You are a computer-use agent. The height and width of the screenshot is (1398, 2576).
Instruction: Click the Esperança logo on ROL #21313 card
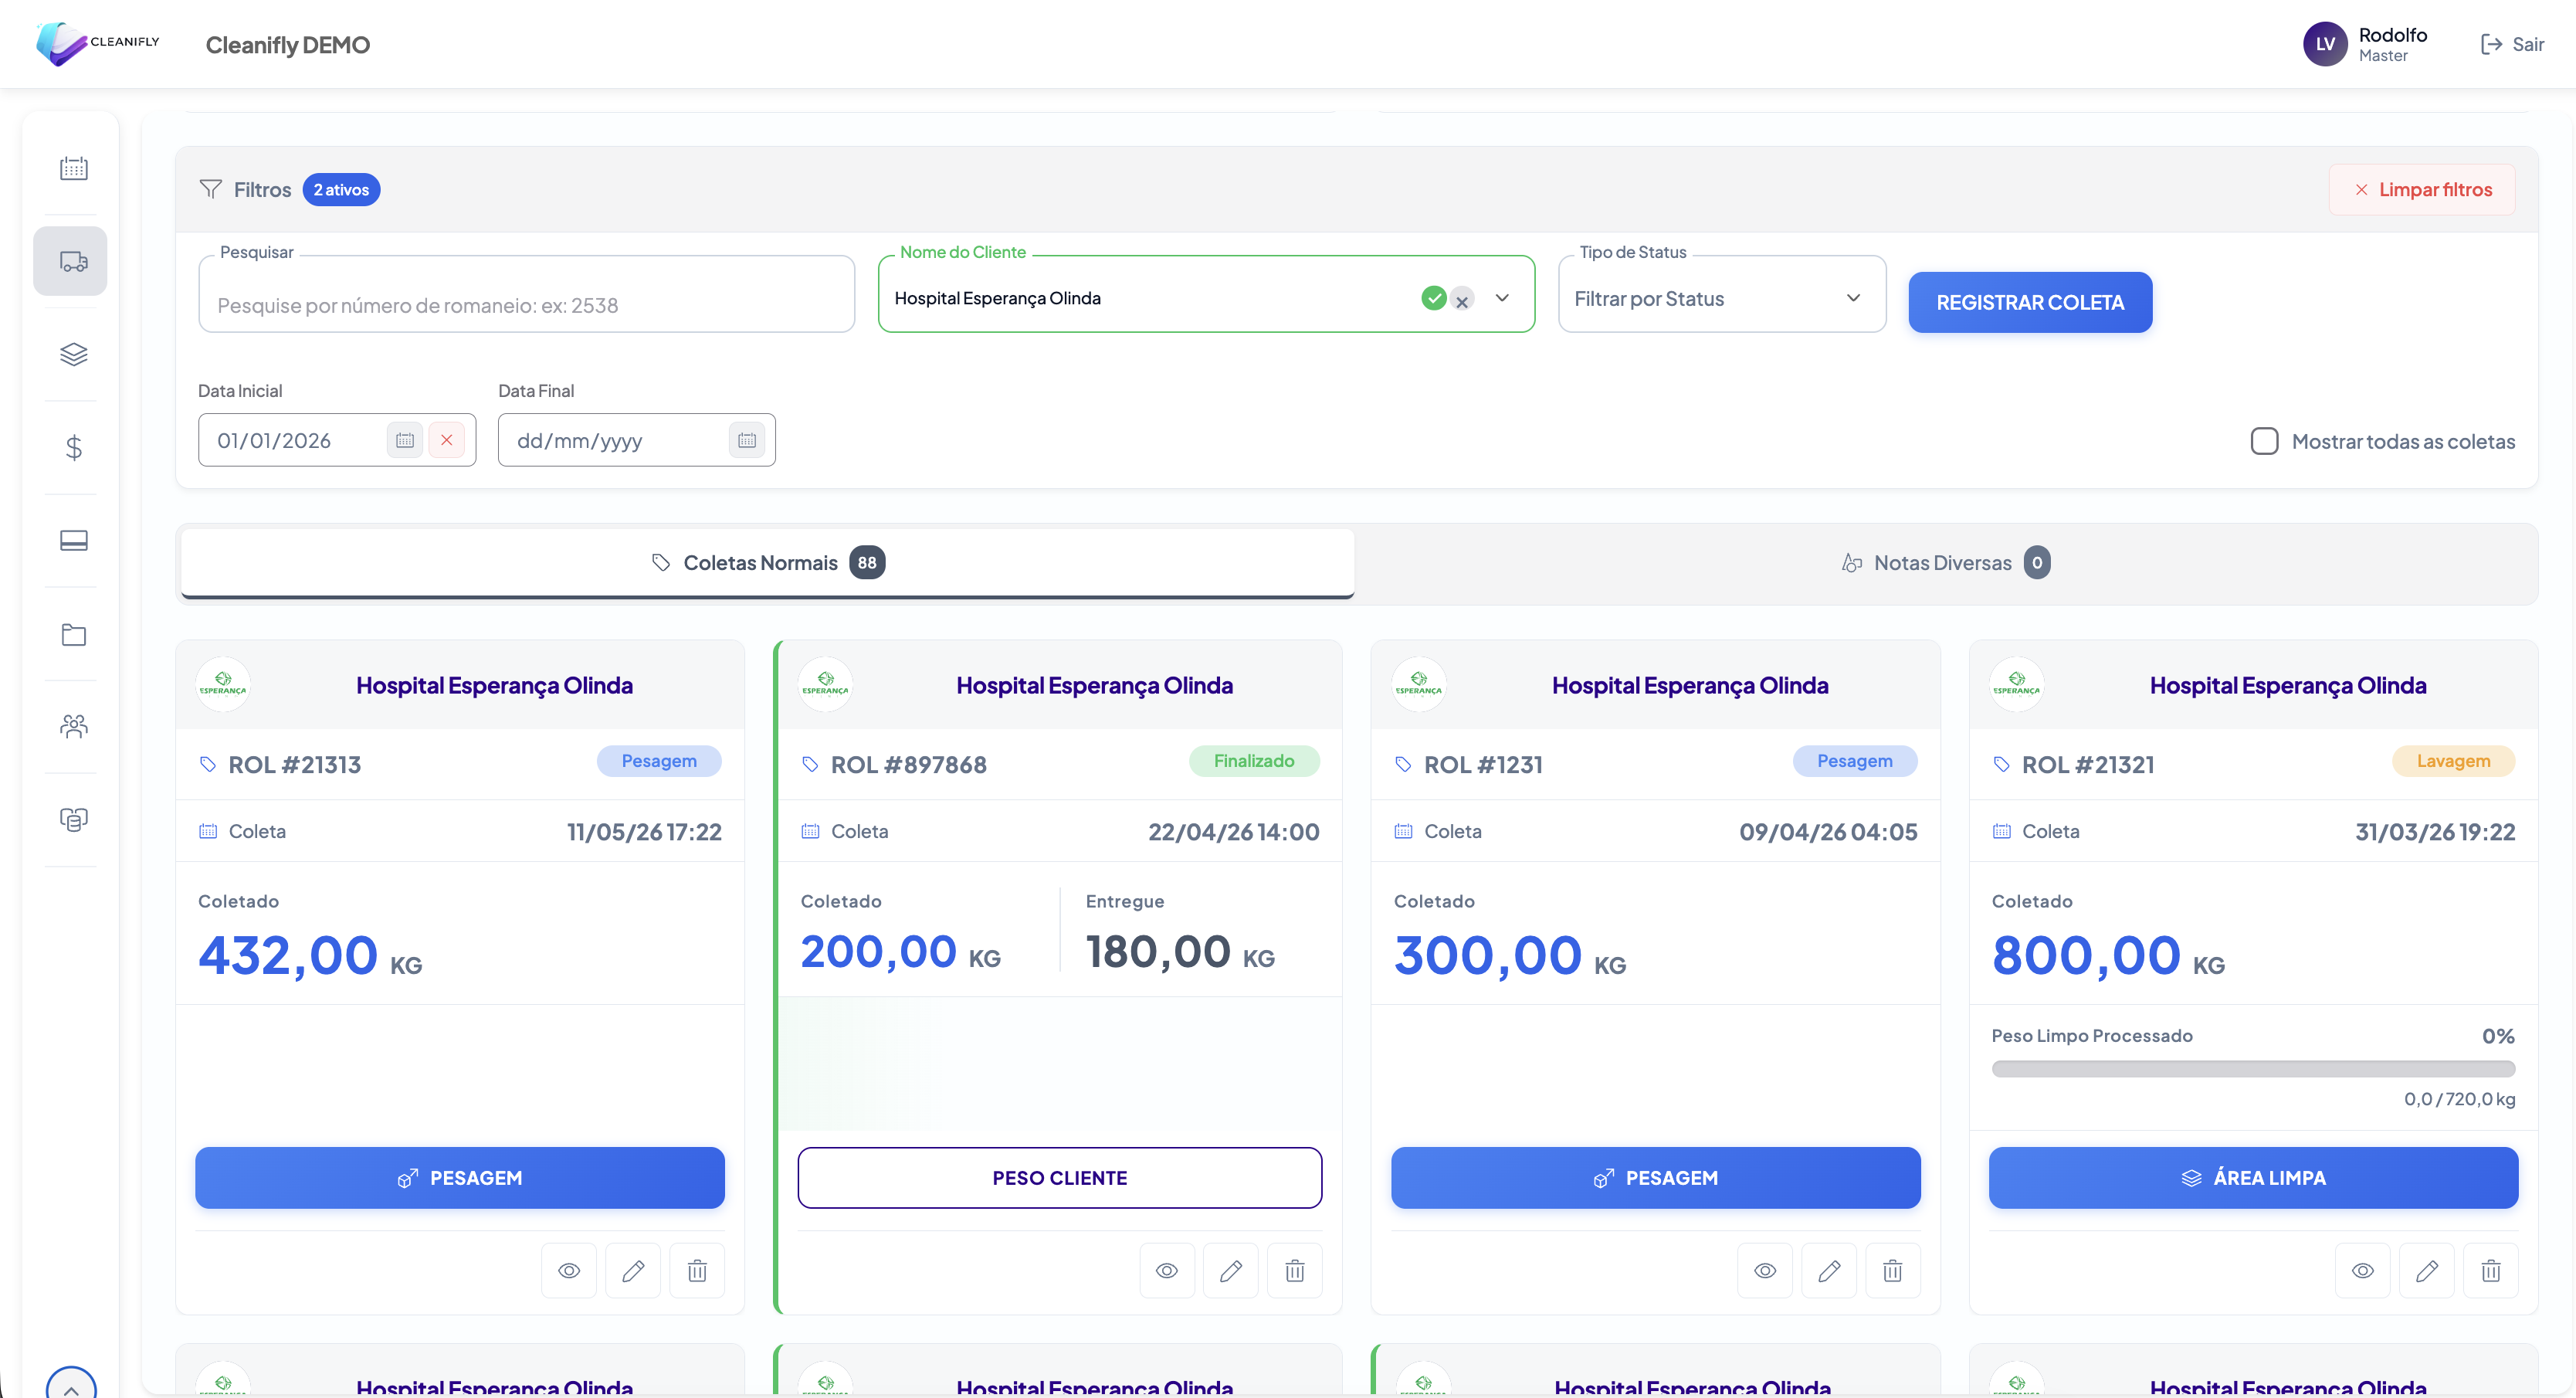(223, 684)
